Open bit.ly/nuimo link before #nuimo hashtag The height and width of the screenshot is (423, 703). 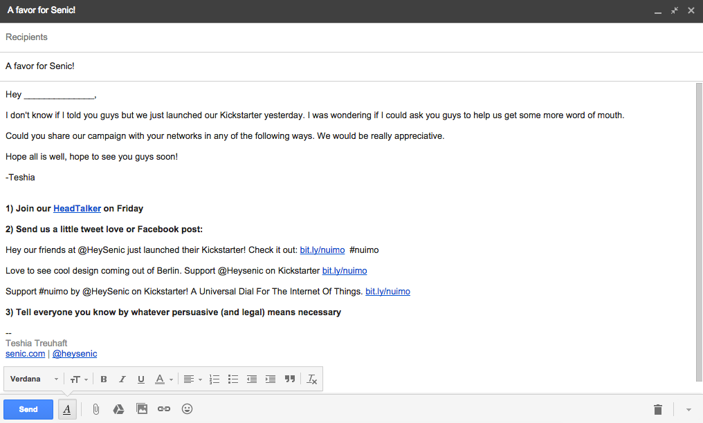pyautogui.click(x=322, y=250)
